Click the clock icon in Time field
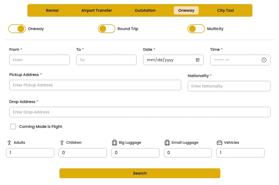This screenshot has width=279, height=185. click(264, 60)
